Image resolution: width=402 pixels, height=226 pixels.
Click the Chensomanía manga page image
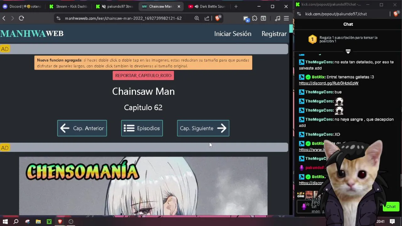coord(143,186)
